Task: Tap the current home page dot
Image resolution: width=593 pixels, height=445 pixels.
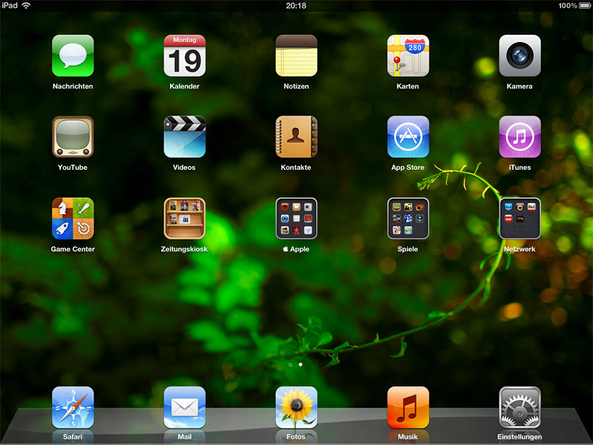Action: coord(300,364)
